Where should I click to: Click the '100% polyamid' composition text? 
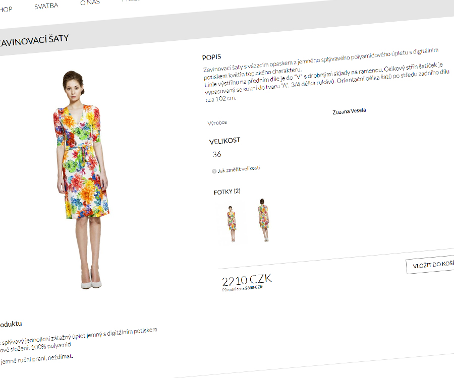coord(51,346)
